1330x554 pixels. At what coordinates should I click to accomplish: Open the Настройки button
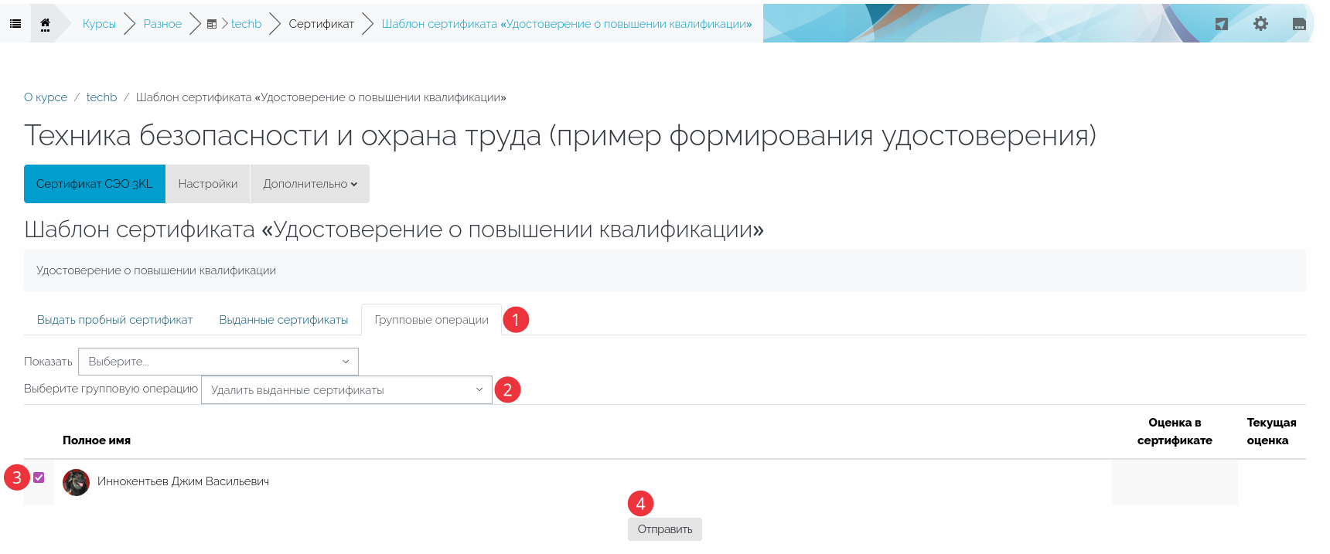point(208,184)
